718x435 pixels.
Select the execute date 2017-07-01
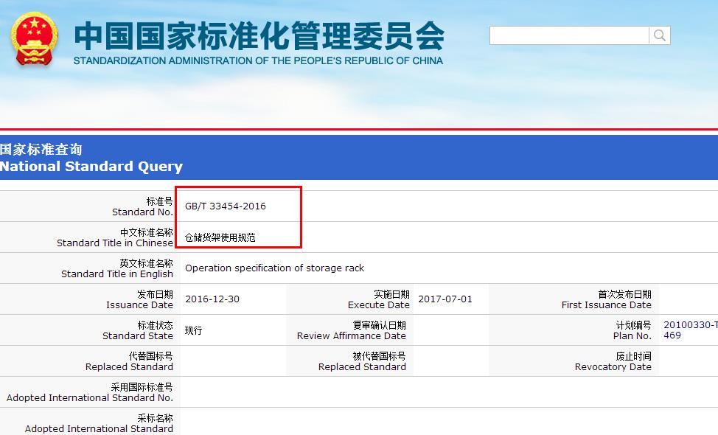click(445, 299)
